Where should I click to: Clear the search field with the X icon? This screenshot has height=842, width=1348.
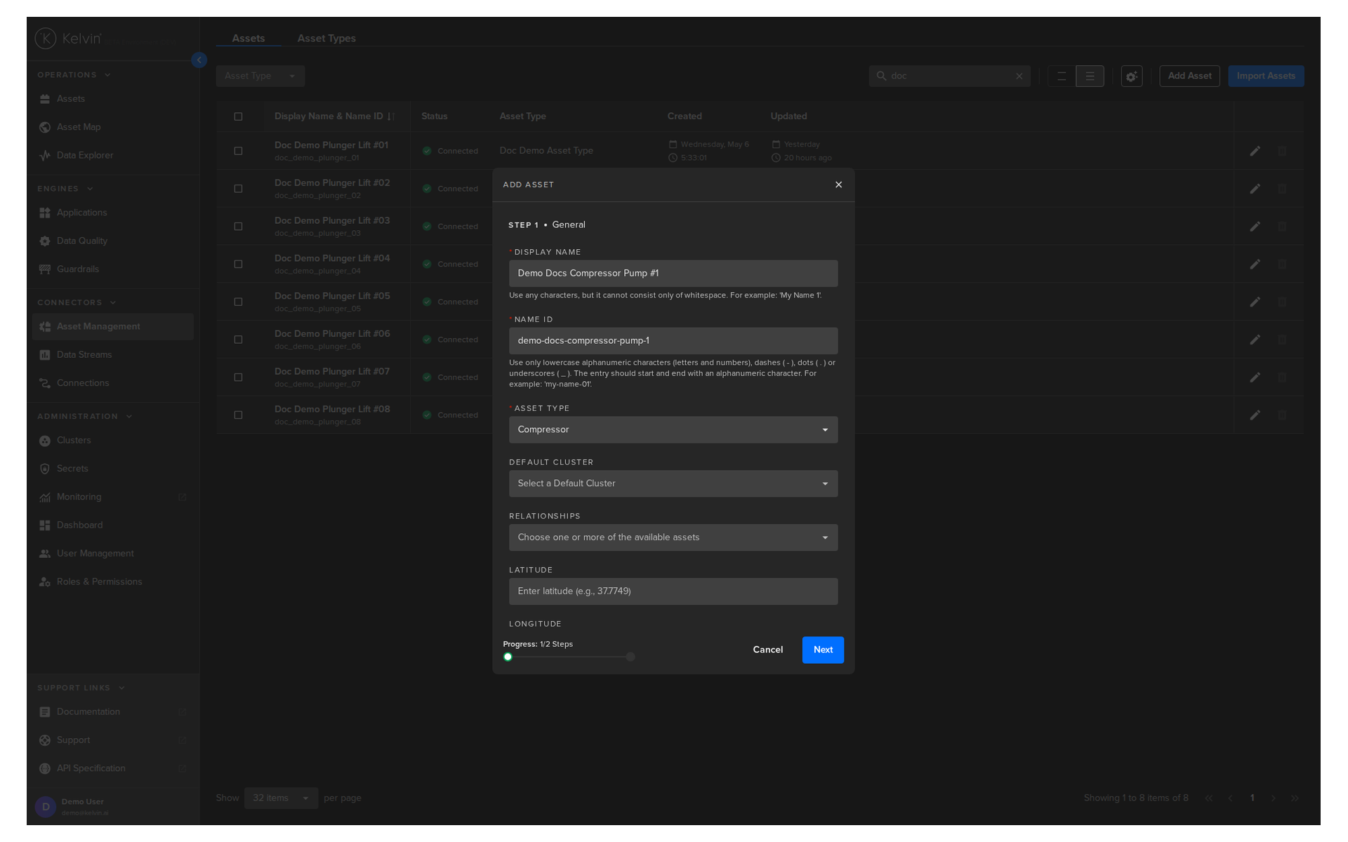coord(1019,76)
